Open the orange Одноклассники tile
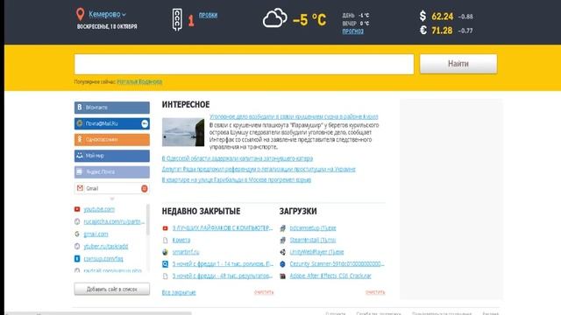The width and height of the screenshot is (561, 315). tap(112, 140)
